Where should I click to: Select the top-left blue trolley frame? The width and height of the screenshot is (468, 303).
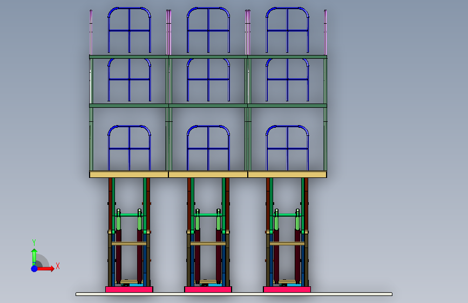[129, 30]
